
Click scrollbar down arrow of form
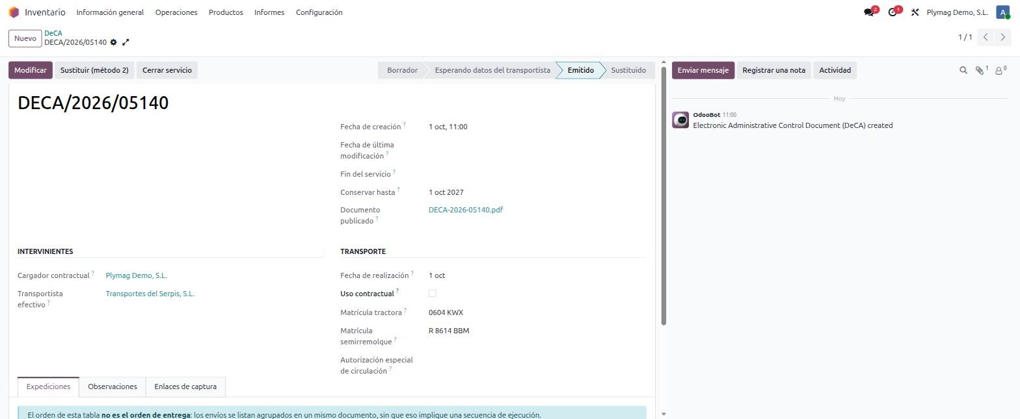[x=664, y=414]
